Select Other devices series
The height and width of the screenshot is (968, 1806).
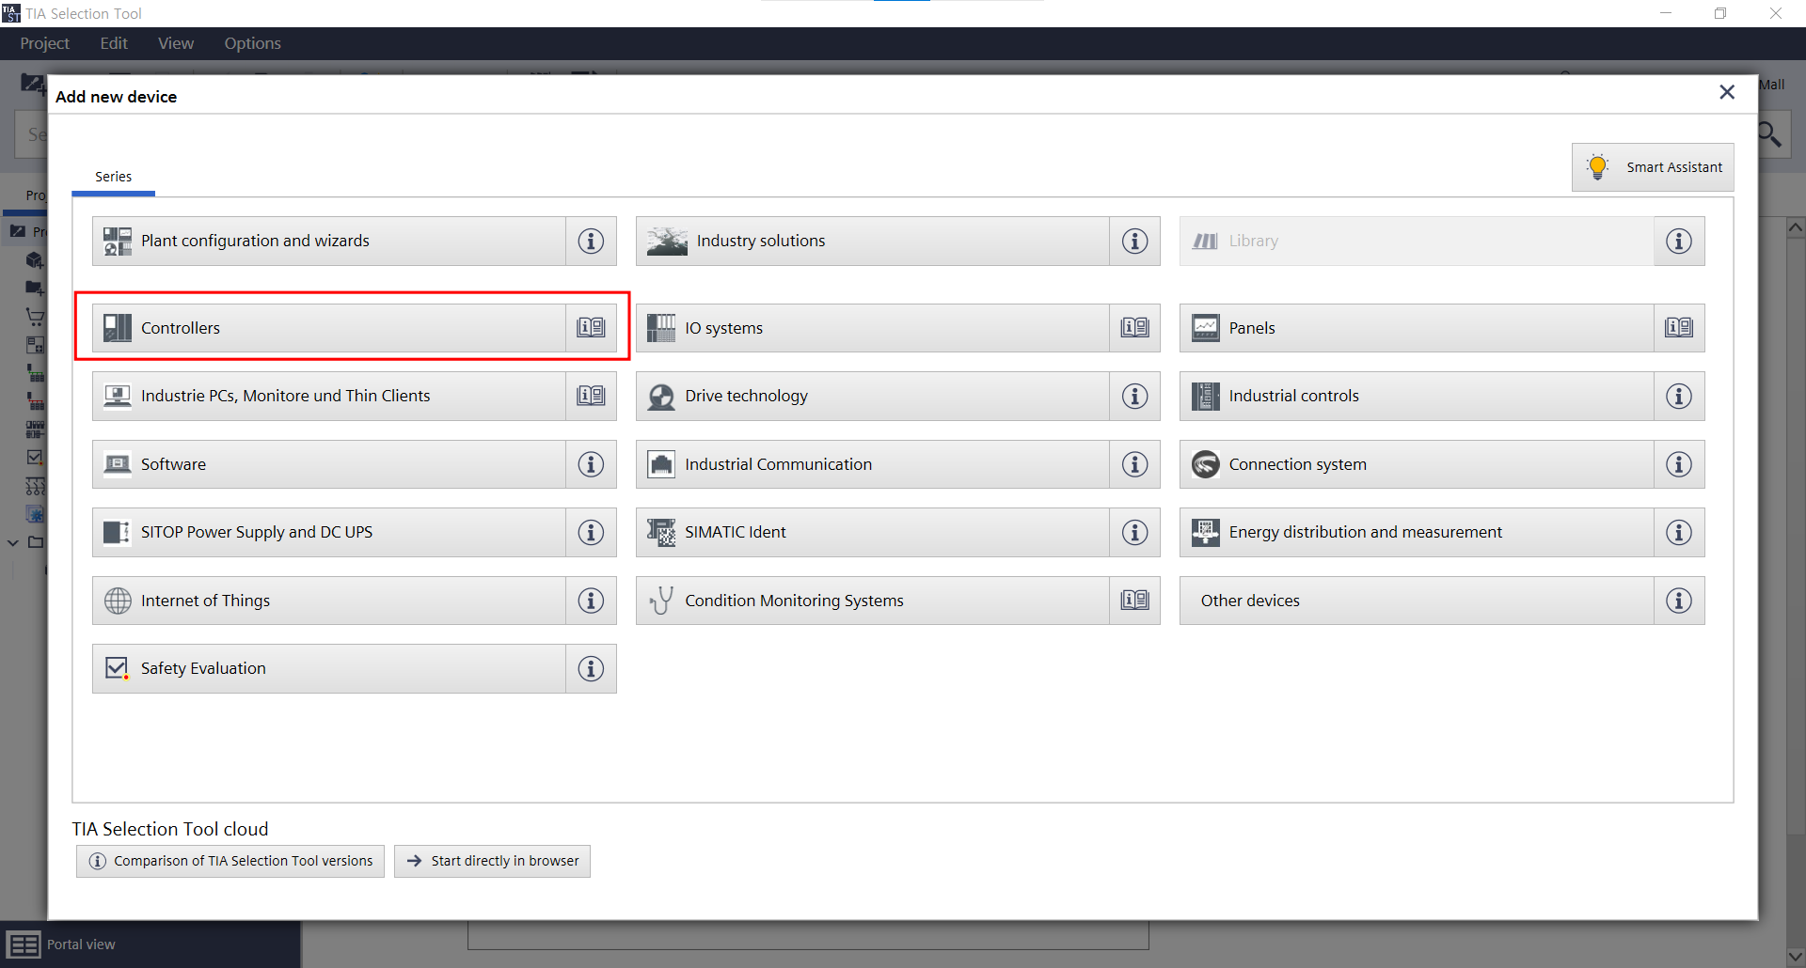1417,601
